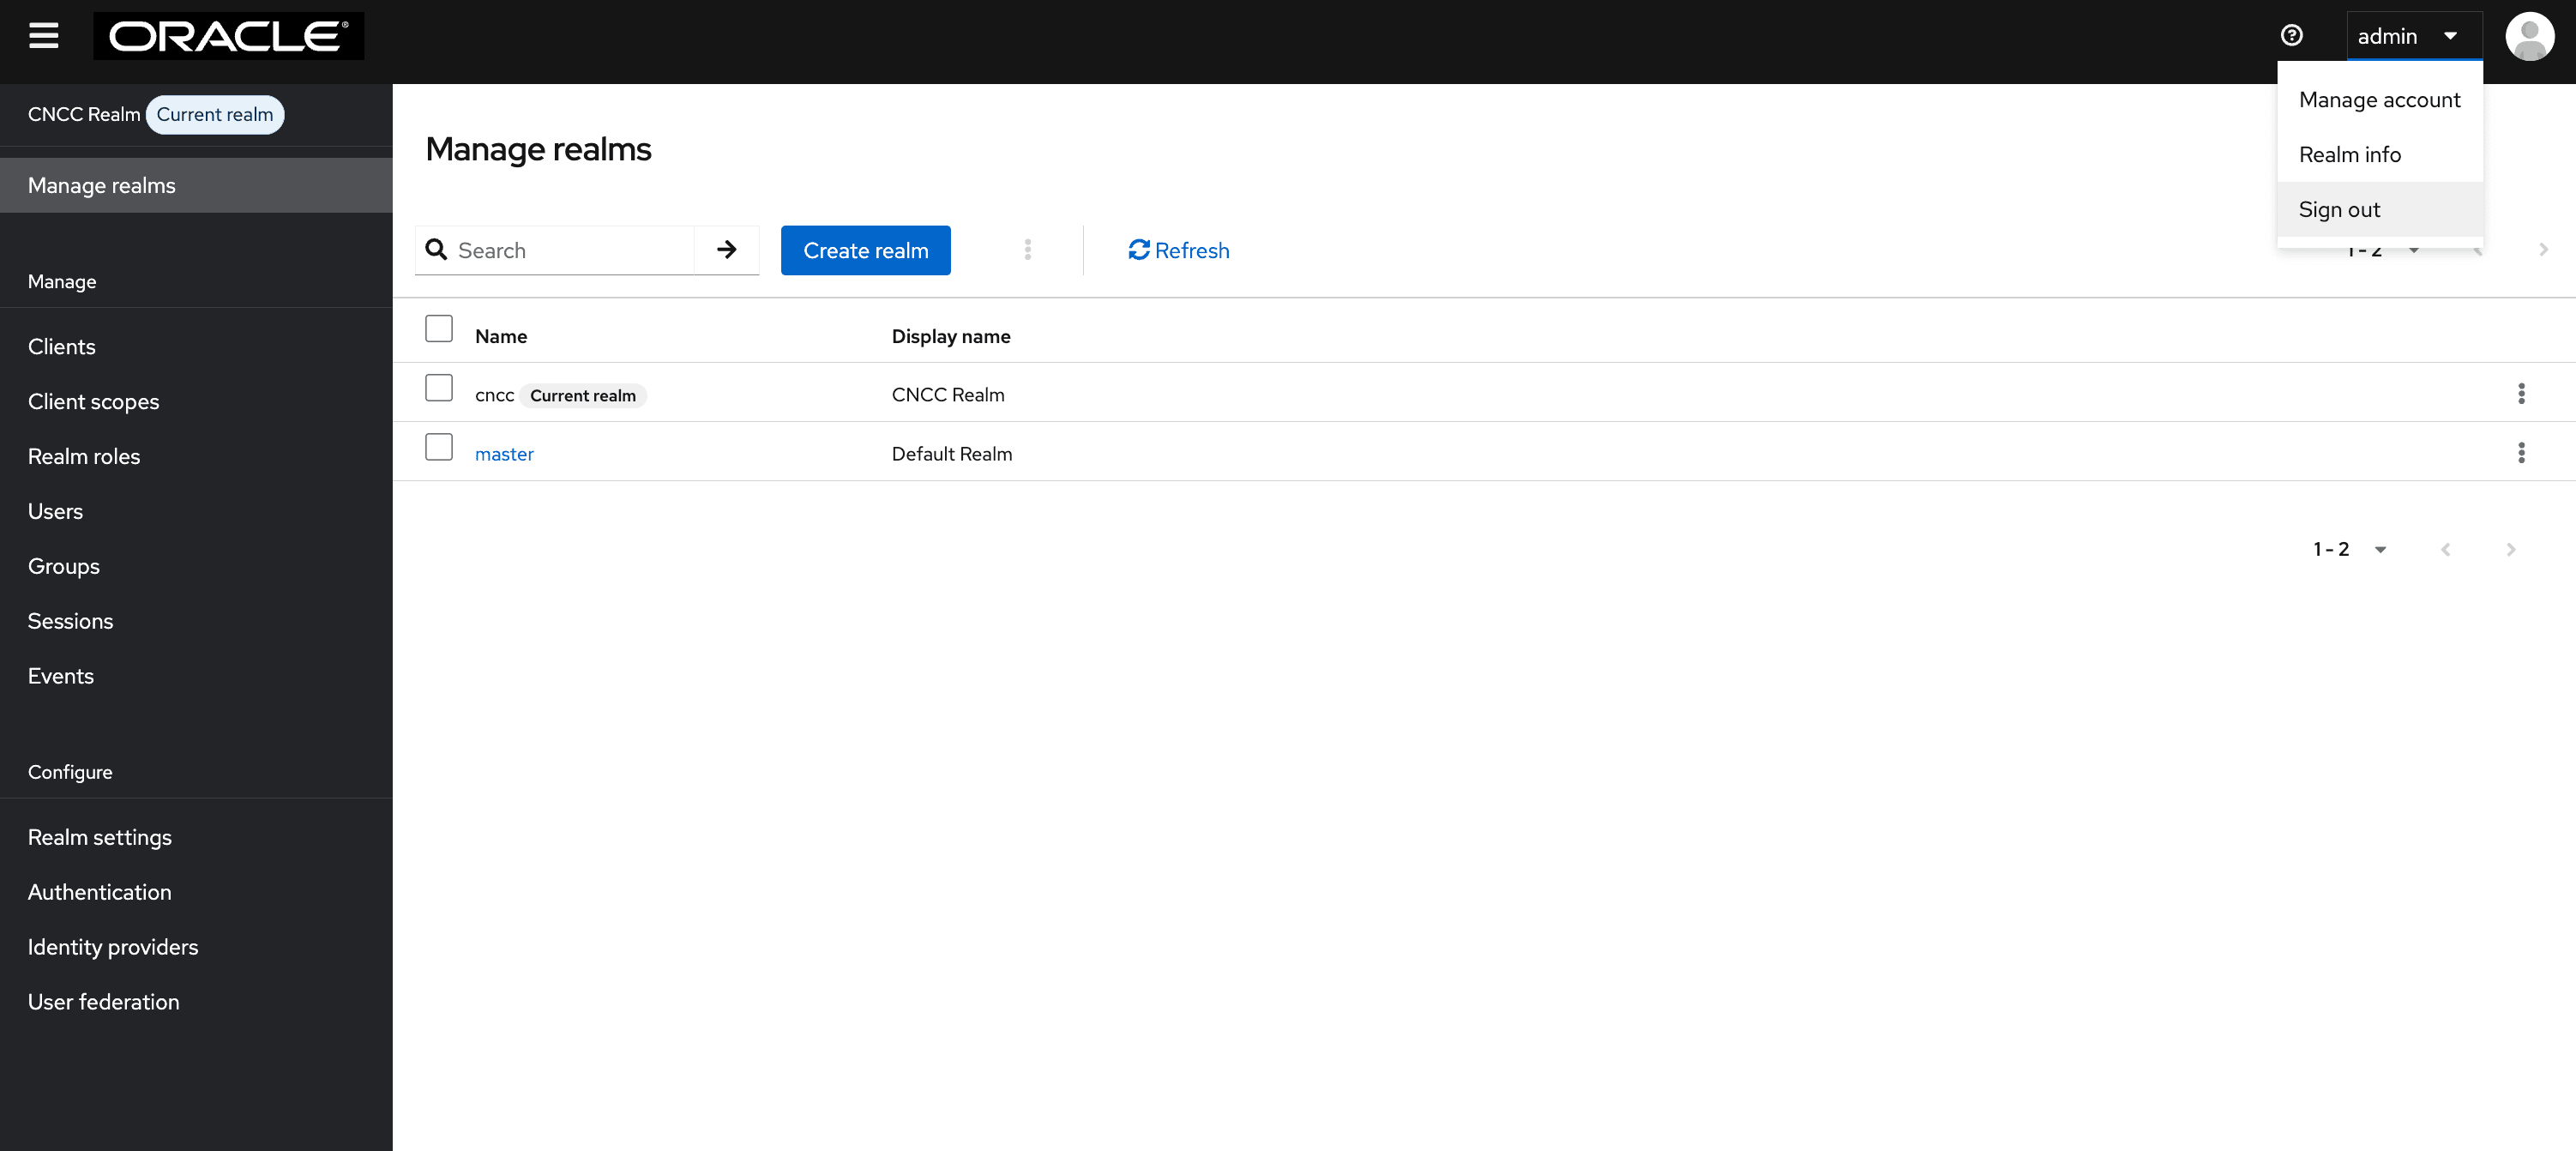Click the Default Realm display name cell

(x=951, y=454)
